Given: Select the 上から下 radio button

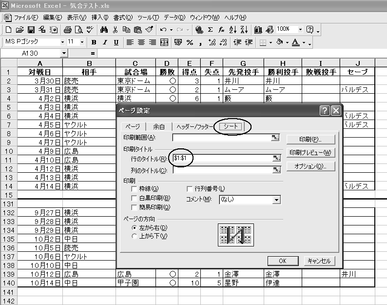Looking at the screenshot, I should (135, 236).
